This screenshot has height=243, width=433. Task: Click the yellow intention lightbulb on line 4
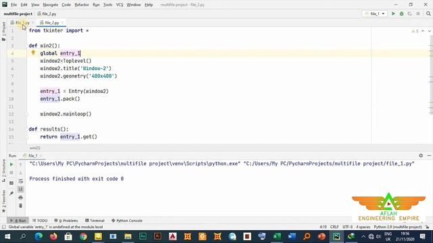(33, 53)
